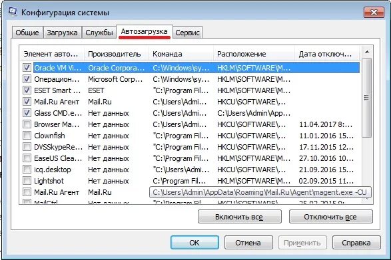
Task: Open the Общие tab
Action: (x=27, y=33)
